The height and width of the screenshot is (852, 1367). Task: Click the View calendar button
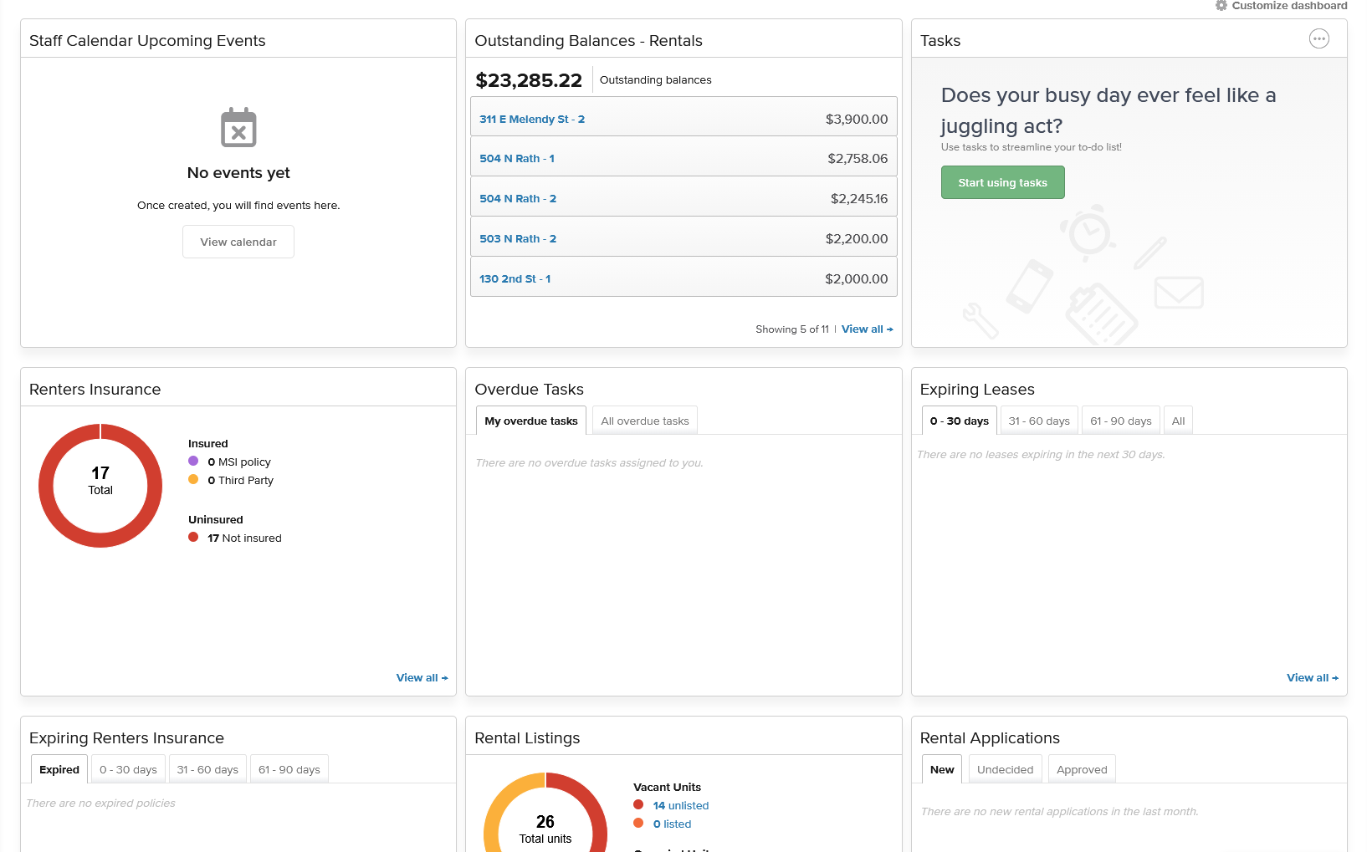coord(238,242)
